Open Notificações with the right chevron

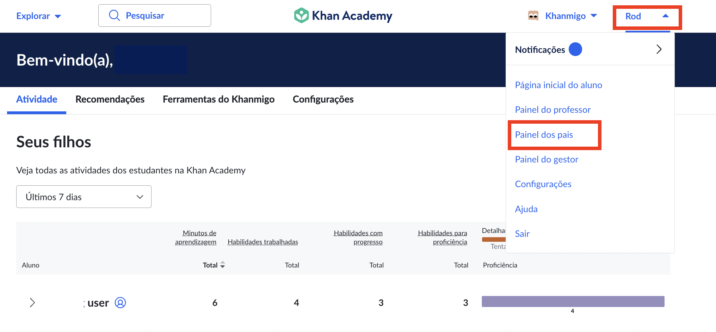coord(659,49)
